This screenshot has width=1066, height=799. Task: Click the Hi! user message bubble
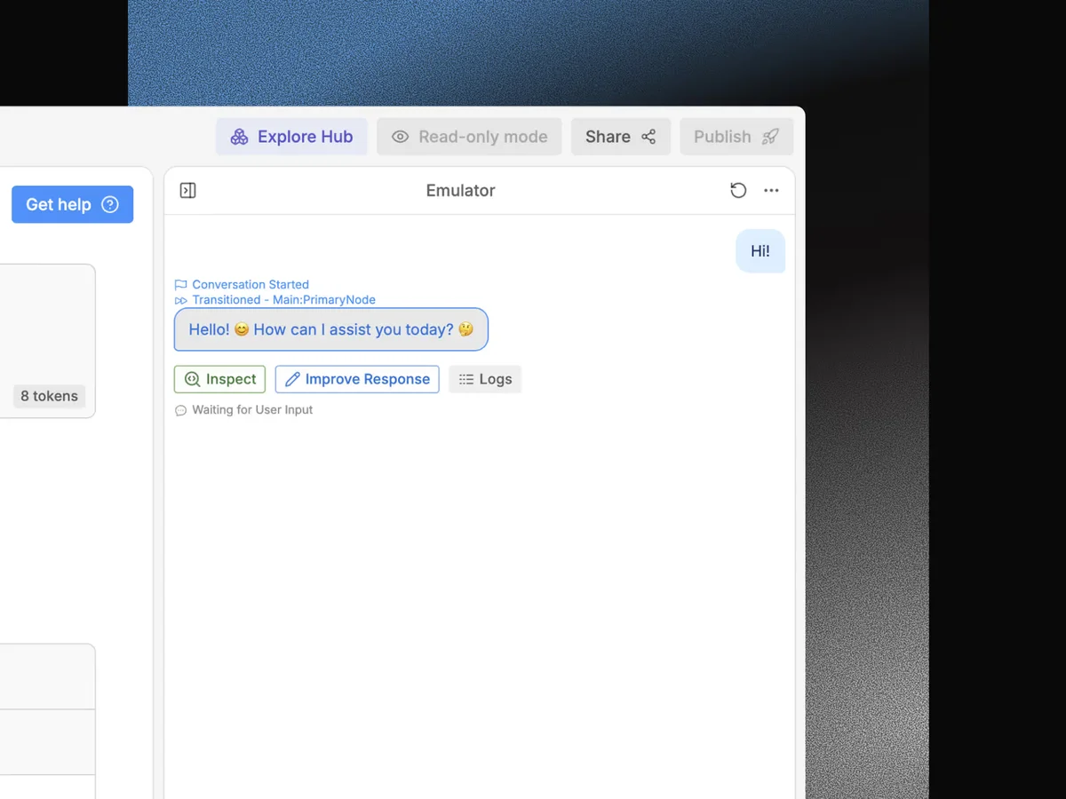(760, 251)
